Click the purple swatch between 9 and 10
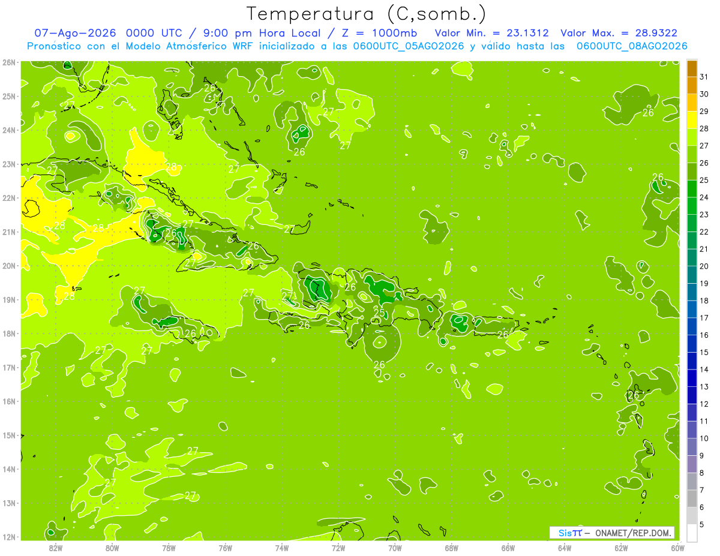The width and height of the screenshot is (720, 556). [x=692, y=447]
